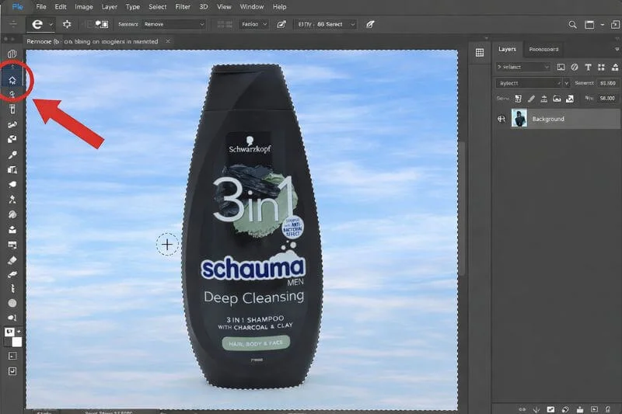Viewport: 622px width, 414px height.
Task: Open the Layer menu
Action: click(109, 7)
